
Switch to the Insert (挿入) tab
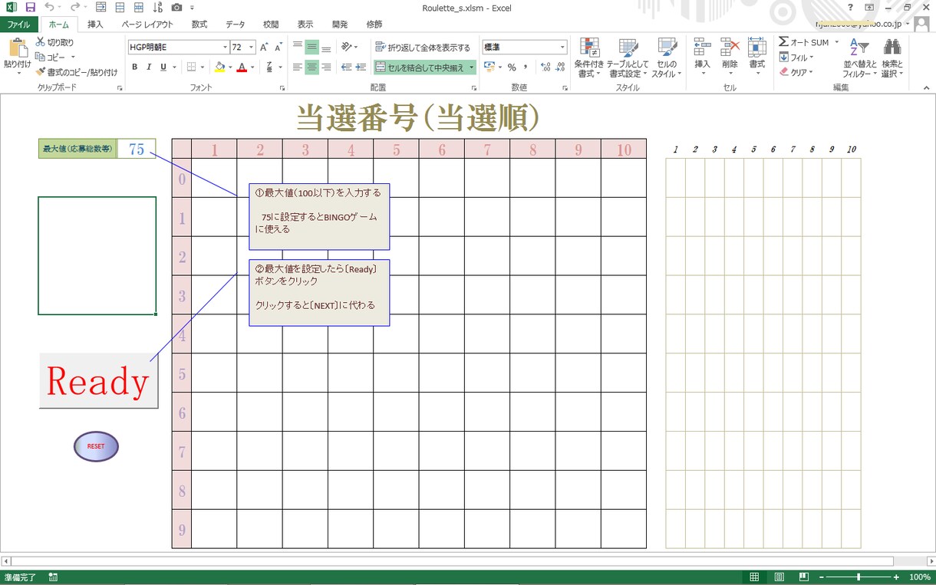pyautogui.click(x=95, y=25)
